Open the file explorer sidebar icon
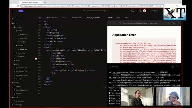 (13, 18)
